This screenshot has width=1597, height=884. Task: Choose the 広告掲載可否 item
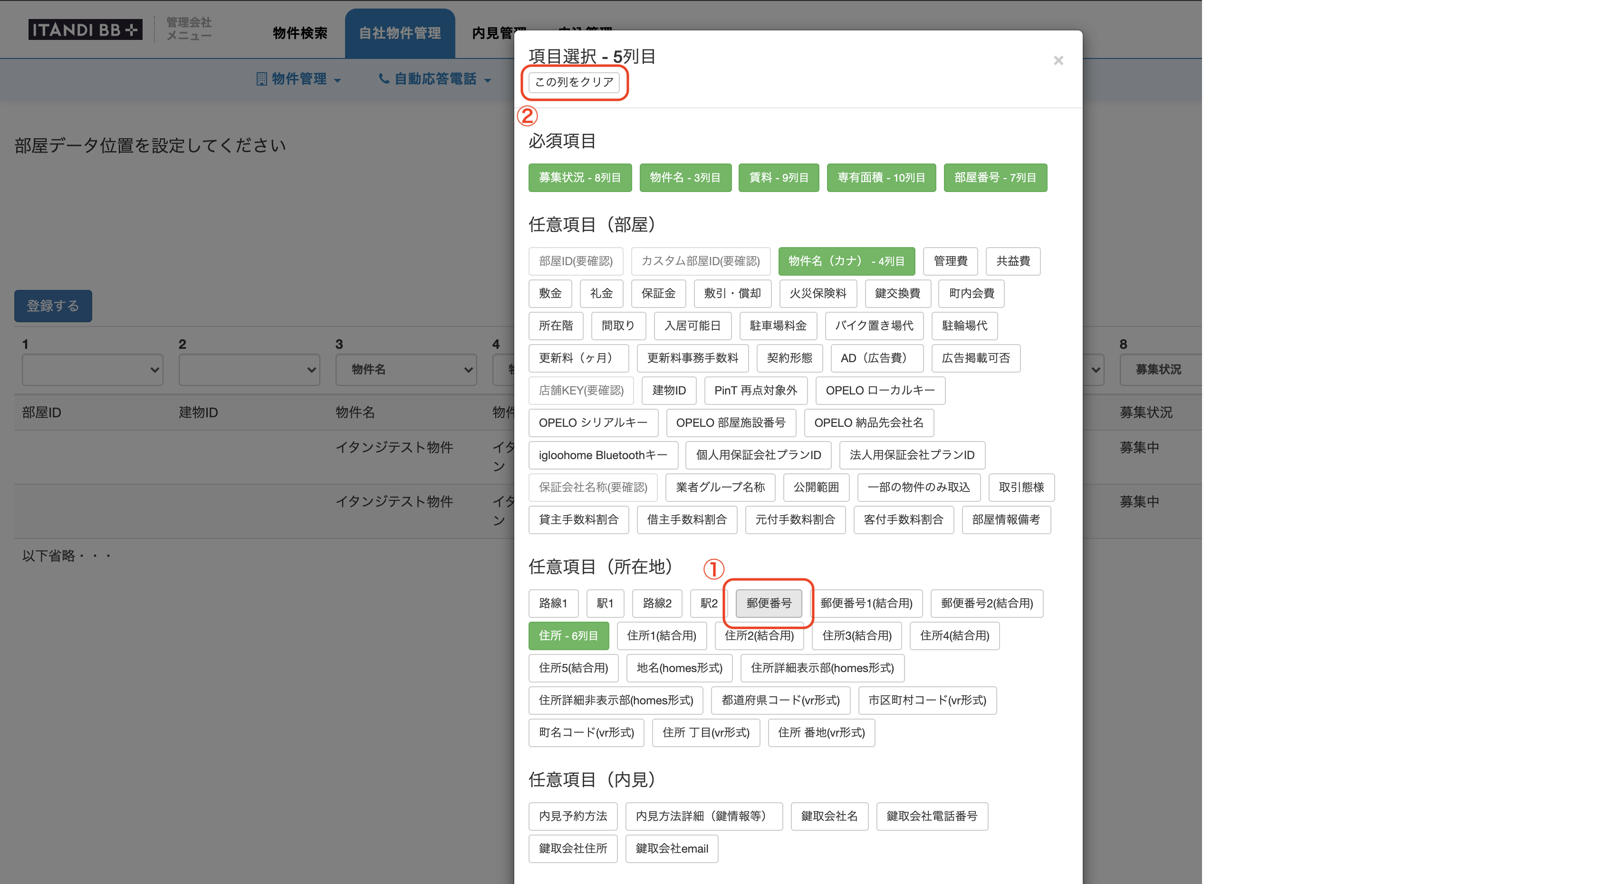[x=976, y=358]
